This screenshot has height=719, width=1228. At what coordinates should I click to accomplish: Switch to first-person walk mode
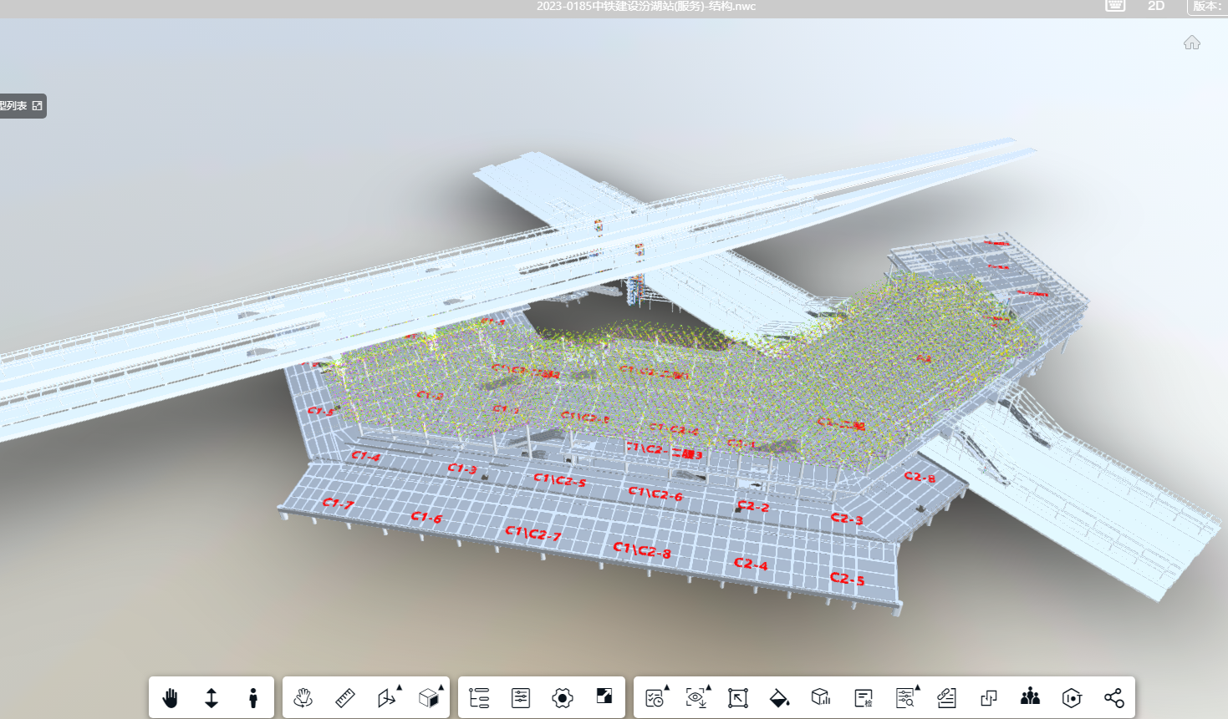pos(253,698)
